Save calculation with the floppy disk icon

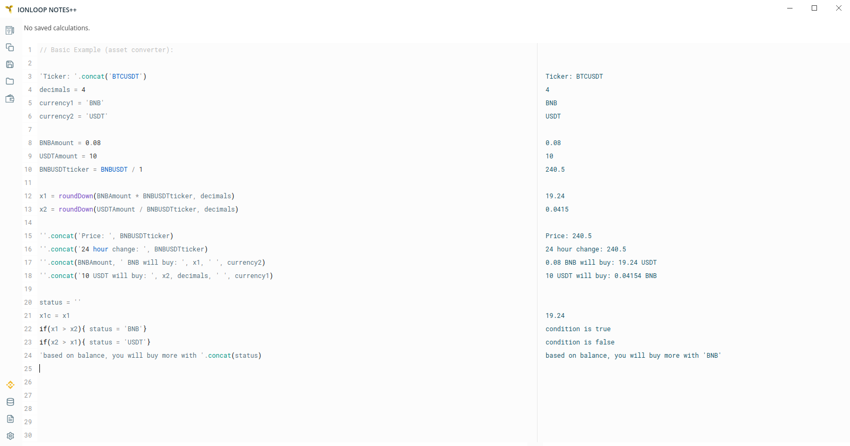tap(10, 64)
